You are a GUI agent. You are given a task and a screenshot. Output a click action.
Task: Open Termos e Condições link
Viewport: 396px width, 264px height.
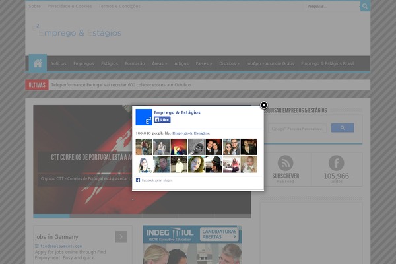pyautogui.click(x=119, y=6)
